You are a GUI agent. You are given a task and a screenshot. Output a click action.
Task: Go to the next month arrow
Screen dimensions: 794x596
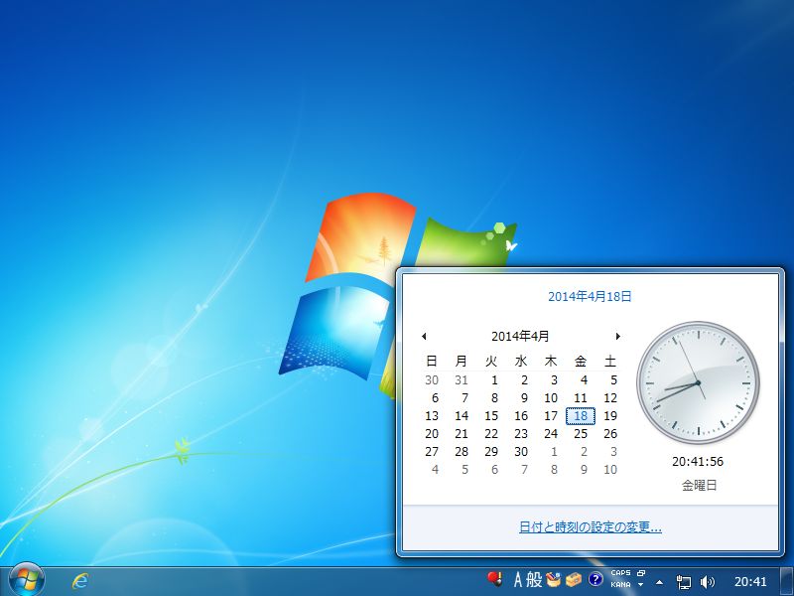click(x=617, y=336)
